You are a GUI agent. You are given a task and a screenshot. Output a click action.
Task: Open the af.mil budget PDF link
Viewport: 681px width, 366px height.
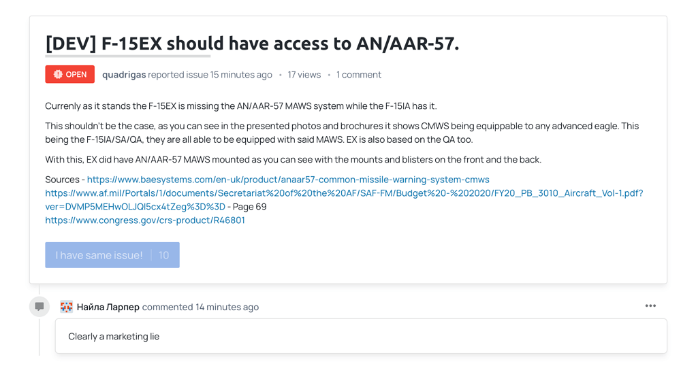point(344,193)
